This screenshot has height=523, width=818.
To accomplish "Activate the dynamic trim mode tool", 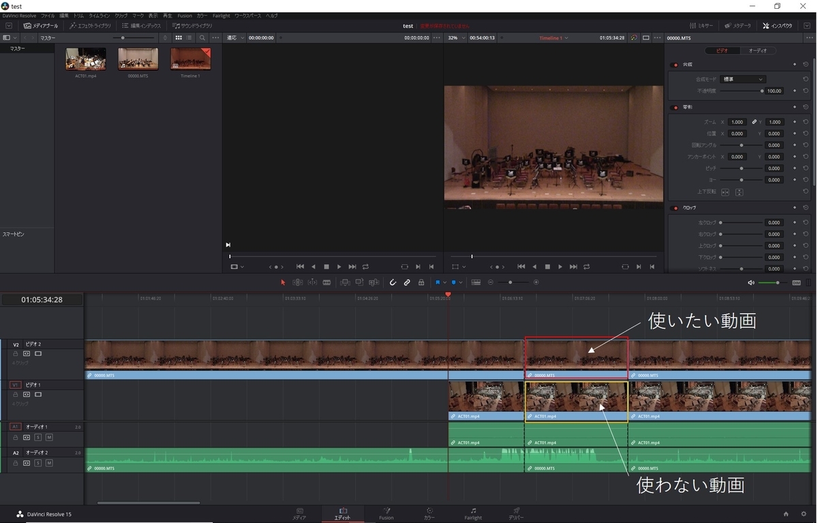I will pos(312,282).
